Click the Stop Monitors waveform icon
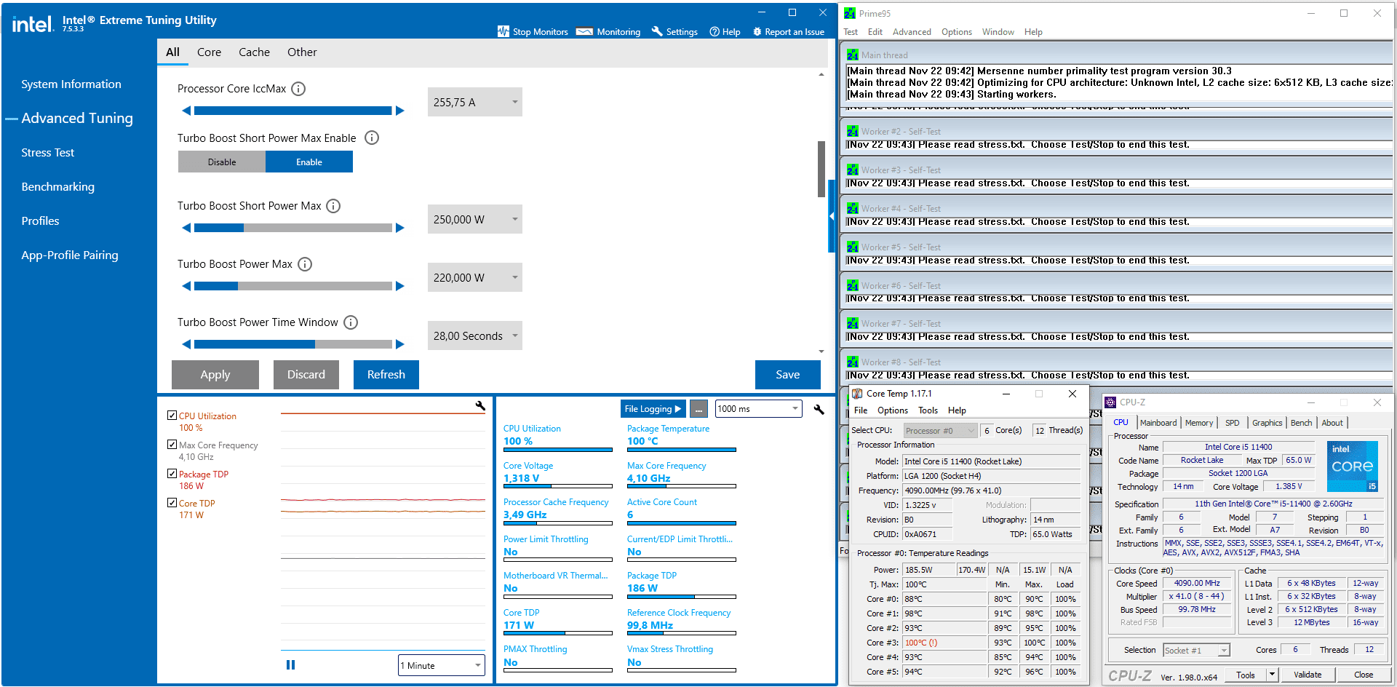This screenshot has height=687, width=1397. click(504, 31)
